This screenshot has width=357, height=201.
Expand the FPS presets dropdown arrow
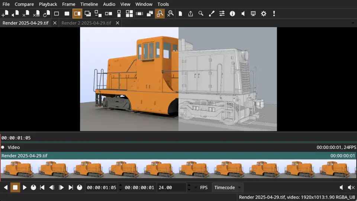point(196,188)
